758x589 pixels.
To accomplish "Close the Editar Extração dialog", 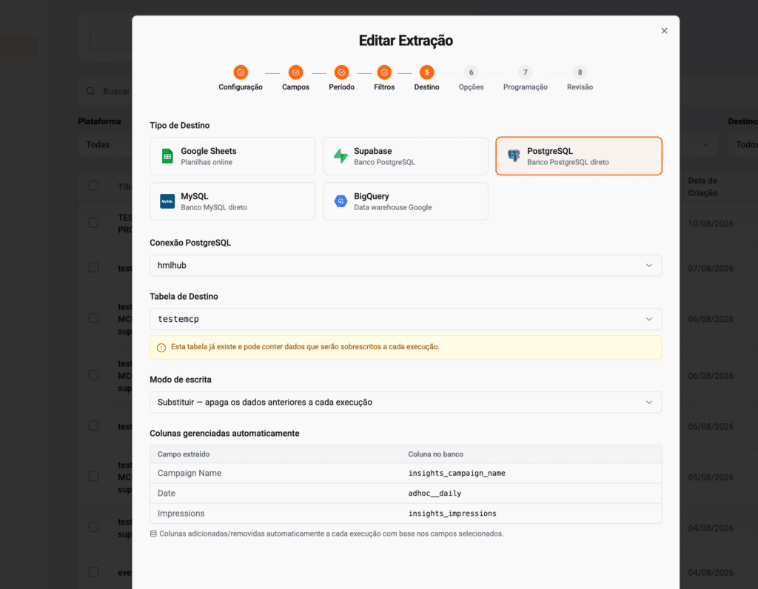I will pyautogui.click(x=664, y=31).
